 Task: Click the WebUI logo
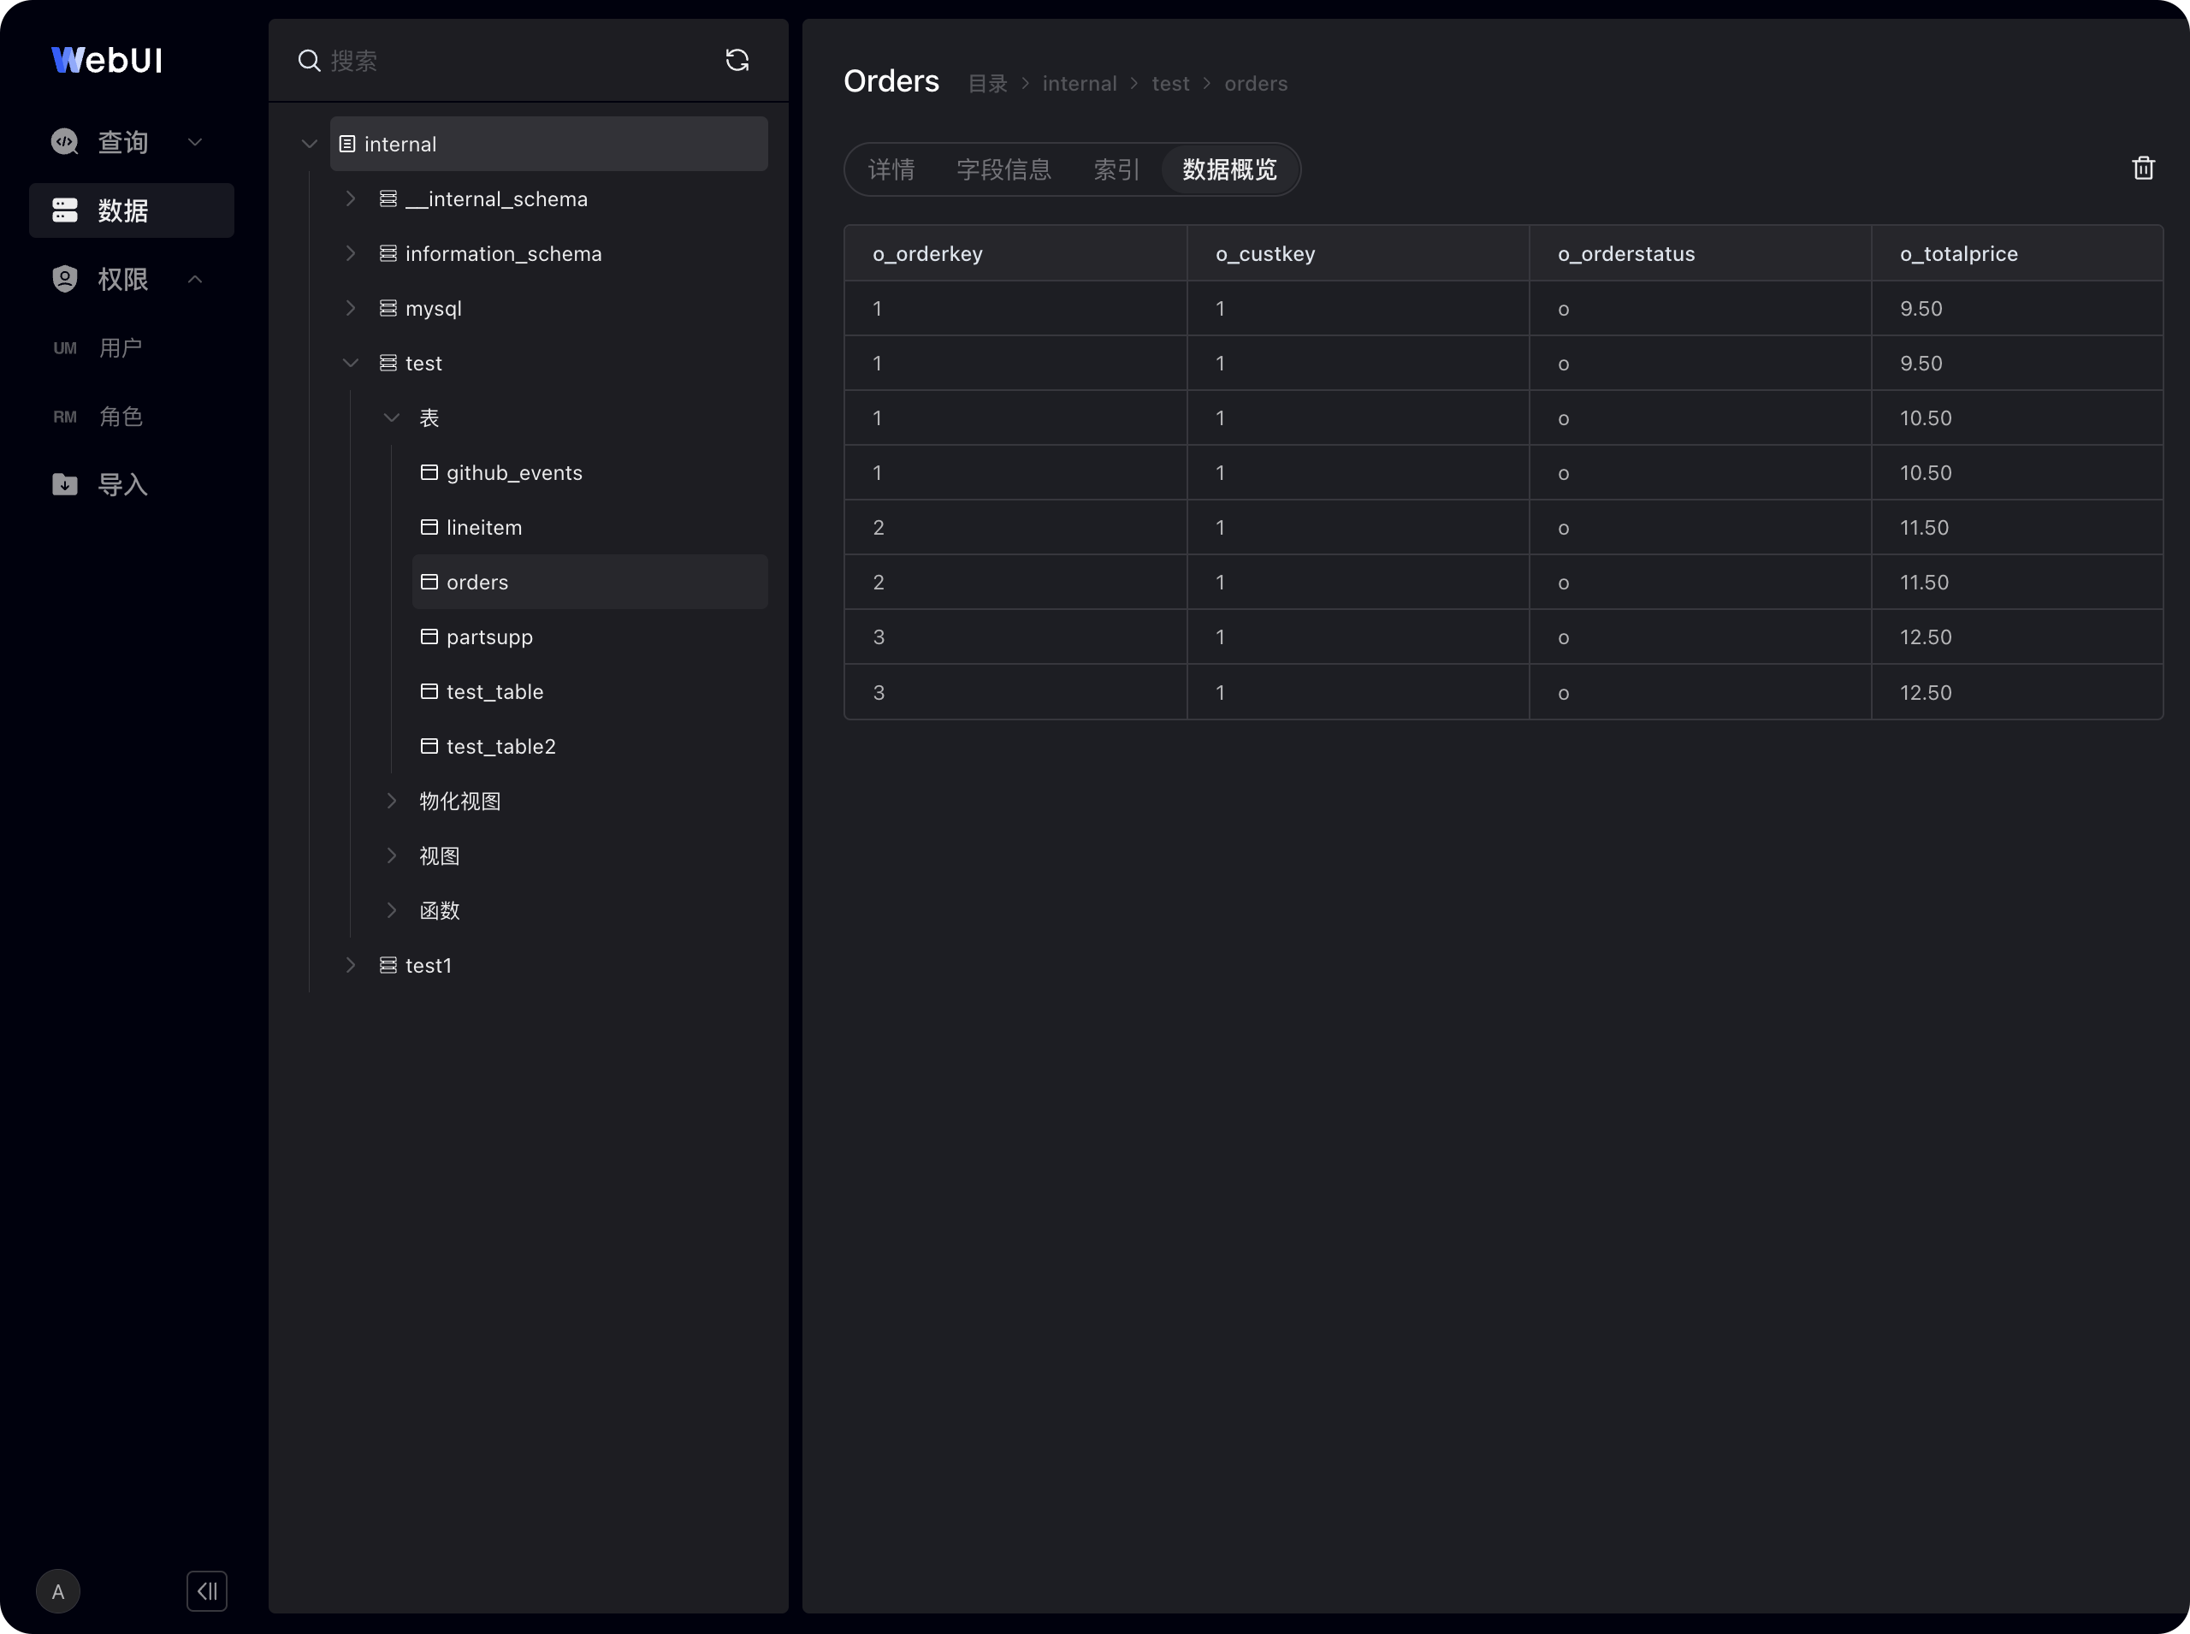107,61
